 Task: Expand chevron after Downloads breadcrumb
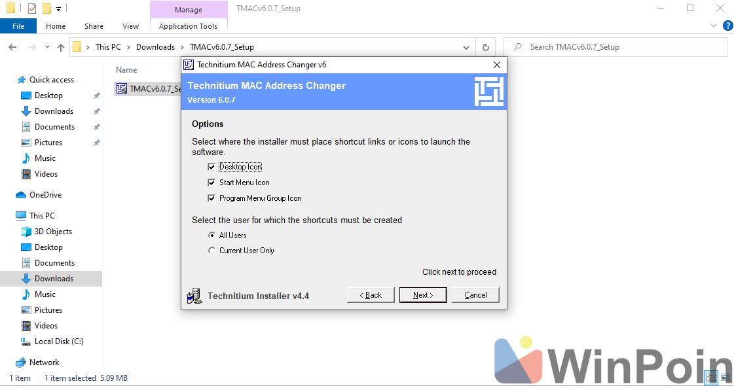point(182,47)
